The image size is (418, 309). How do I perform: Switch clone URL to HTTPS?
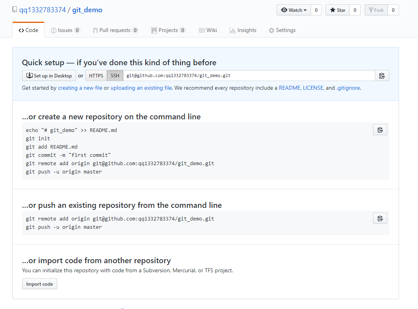coord(96,76)
